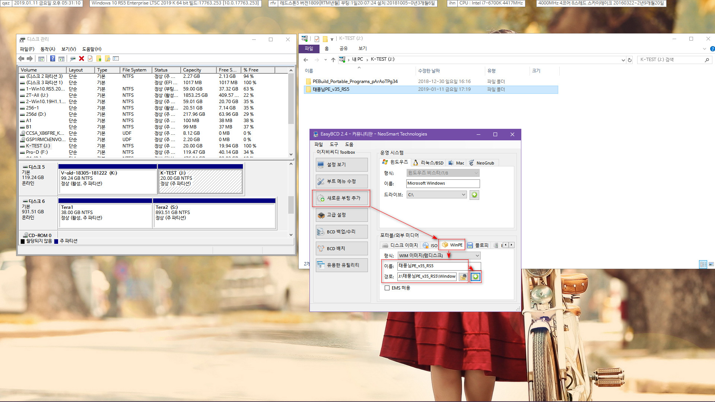Viewport: 715px width, 402px height.
Task: Click the checklist settings icon in Disk Management toolbar
Action: 116,58
